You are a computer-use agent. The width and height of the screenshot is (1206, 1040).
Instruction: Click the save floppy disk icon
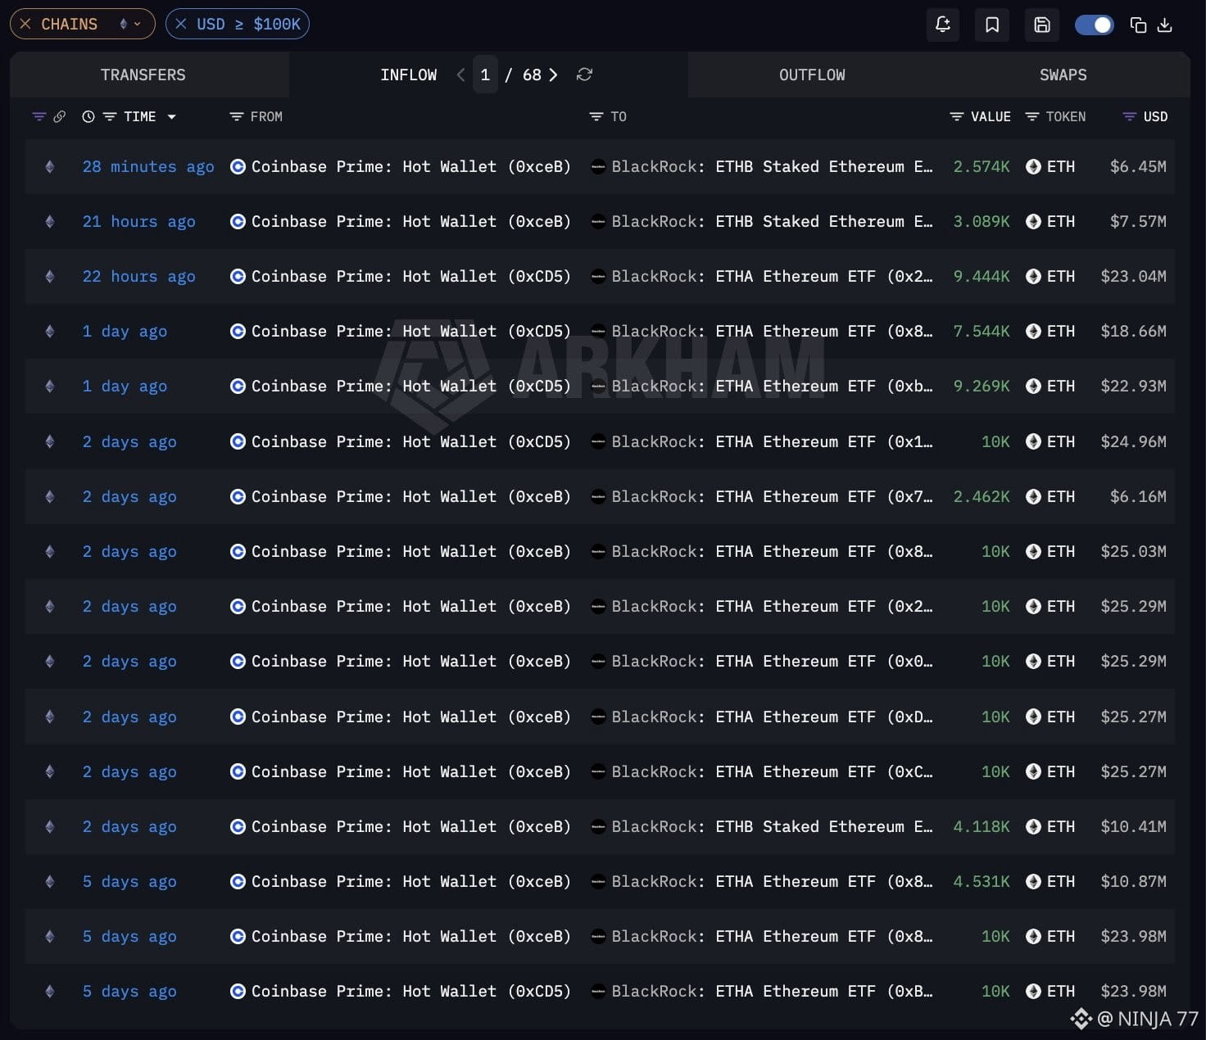(1042, 25)
